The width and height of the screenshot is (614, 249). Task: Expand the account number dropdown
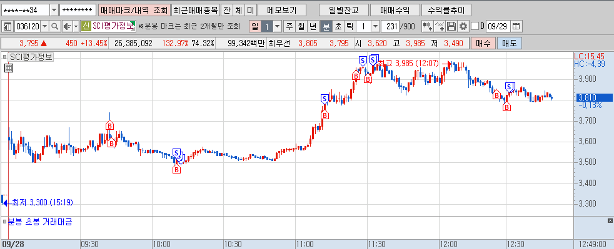click(x=54, y=10)
